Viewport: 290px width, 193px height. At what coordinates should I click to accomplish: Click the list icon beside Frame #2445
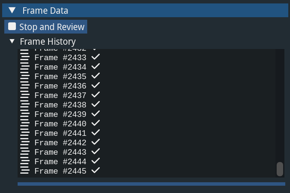coord(25,171)
